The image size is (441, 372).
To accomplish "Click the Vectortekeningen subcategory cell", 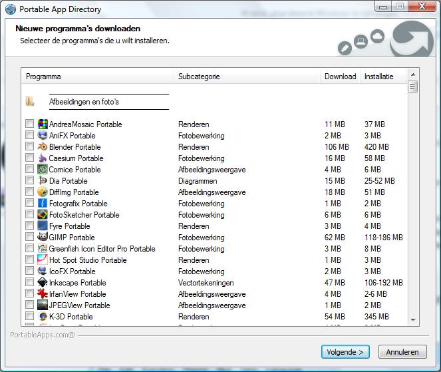I will (206, 283).
